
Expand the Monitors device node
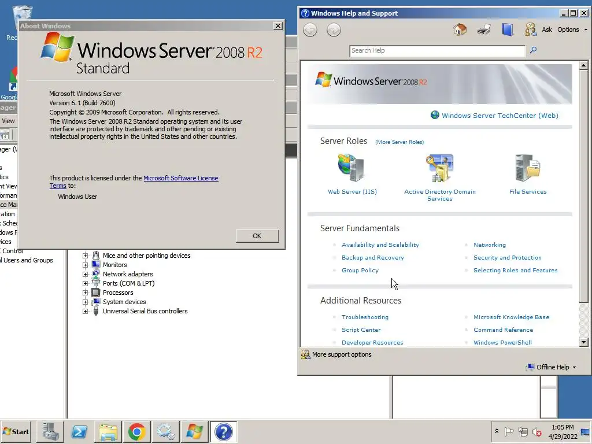(x=86, y=265)
